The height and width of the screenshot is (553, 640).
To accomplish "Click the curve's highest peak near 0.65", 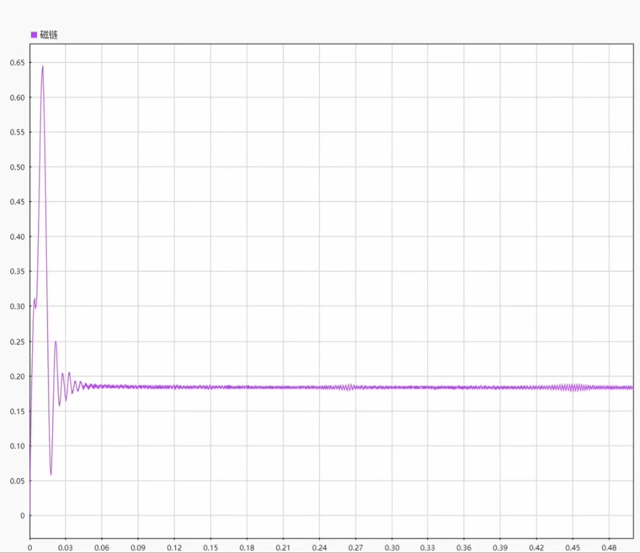I will click(x=43, y=66).
